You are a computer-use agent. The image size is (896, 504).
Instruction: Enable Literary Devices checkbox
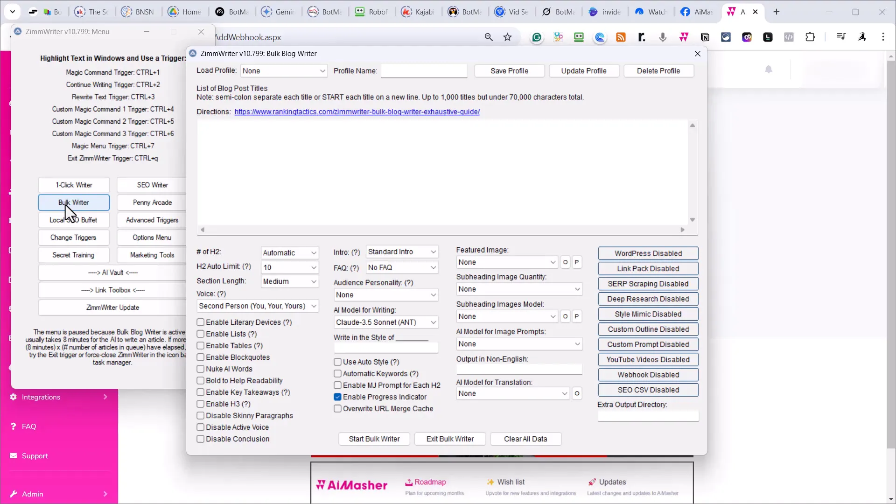tap(201, 322)
